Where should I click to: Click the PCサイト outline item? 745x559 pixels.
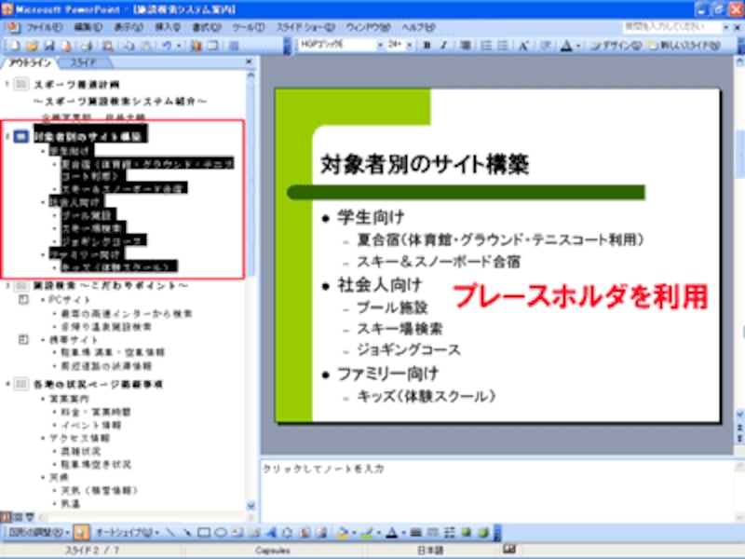pos(69,300)
